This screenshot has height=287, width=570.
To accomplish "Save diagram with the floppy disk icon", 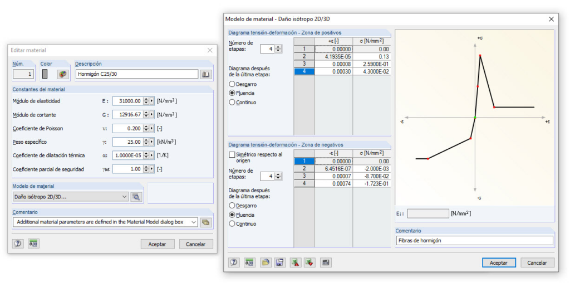I will (x=279, y=262).
